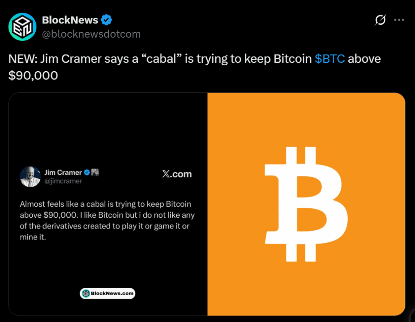Open the $BTC cashtag link
This screenshot has height=322, width=415.
tap(329, 59)
